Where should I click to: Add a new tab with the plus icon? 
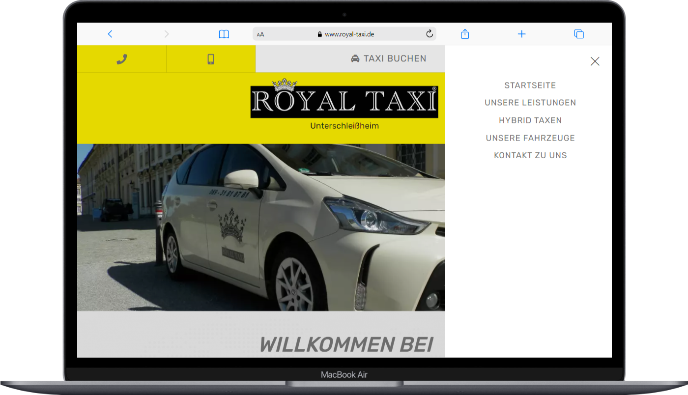[522, 34]
